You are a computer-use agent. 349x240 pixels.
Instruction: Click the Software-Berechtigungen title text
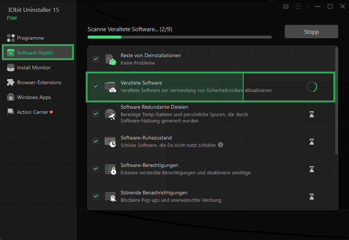(149, 165)
